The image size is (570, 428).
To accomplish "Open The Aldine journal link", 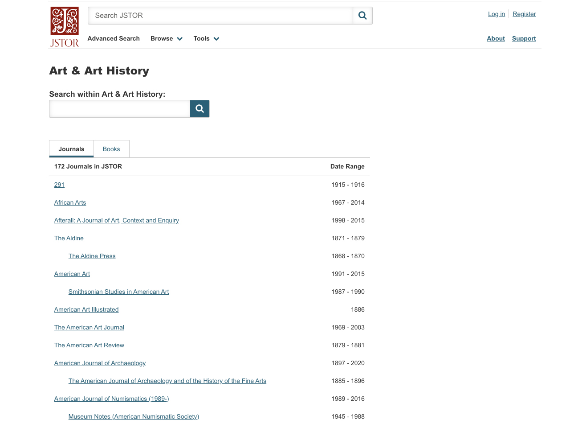I will click(69, 238).
